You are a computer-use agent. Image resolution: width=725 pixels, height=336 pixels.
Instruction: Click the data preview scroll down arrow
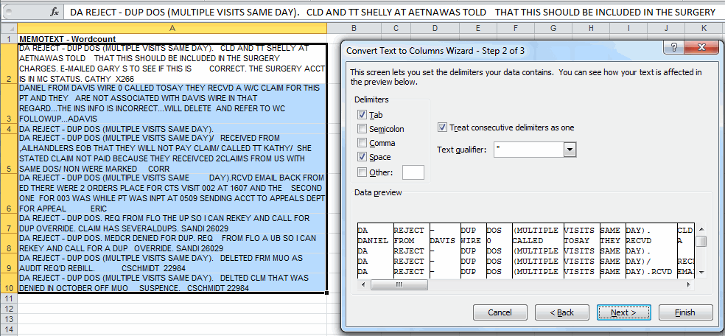tap(701, 272)
